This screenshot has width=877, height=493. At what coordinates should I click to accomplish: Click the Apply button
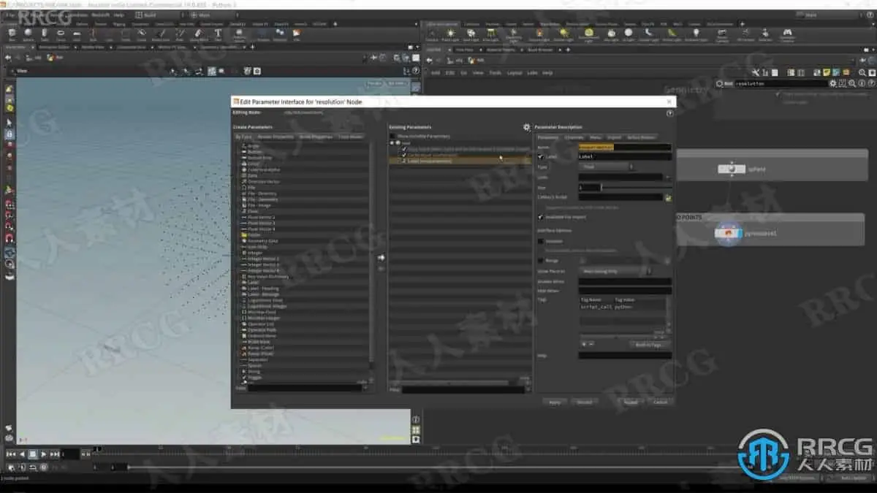coord(554,402)
